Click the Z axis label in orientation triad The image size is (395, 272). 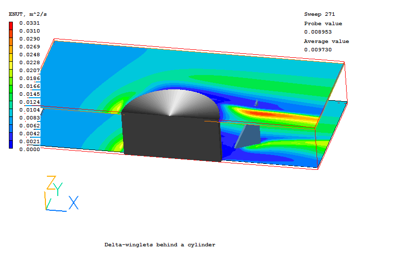51,183
